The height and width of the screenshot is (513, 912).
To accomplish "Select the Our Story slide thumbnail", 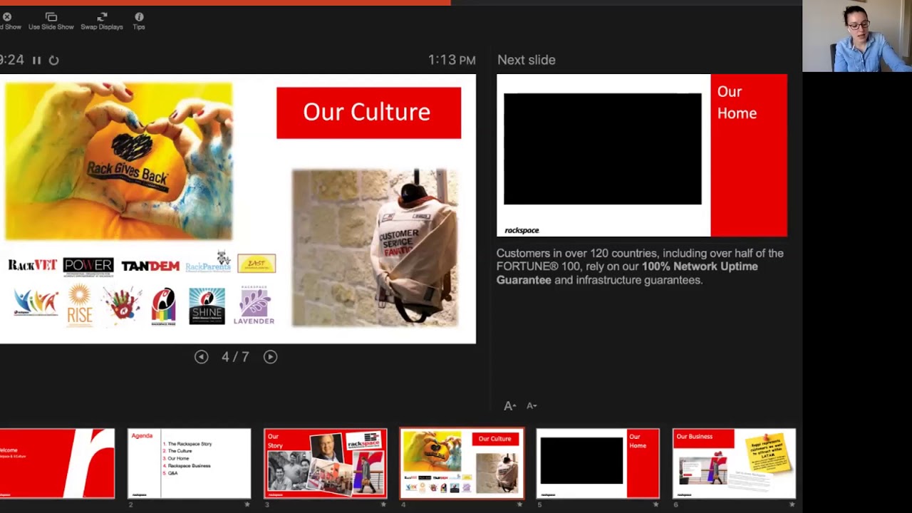I will coord(326,463).
